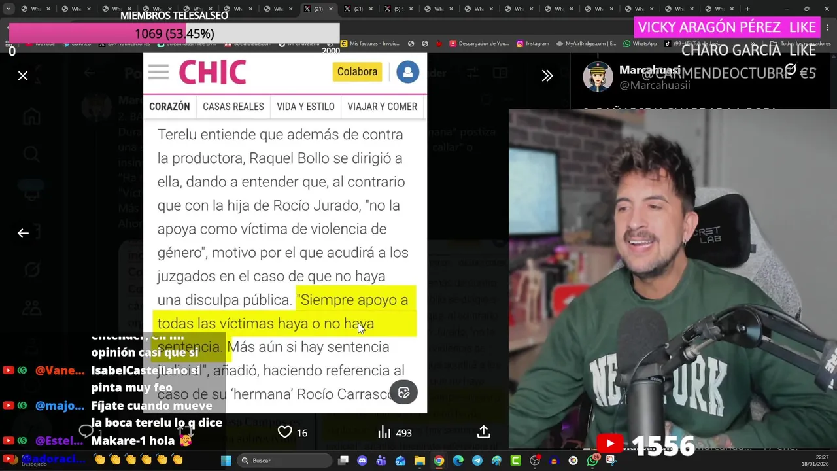The width and height of the screenshot is (837, 471).
Task: Select the VIAJAR Y COMER tab
Action: [383, 107]
